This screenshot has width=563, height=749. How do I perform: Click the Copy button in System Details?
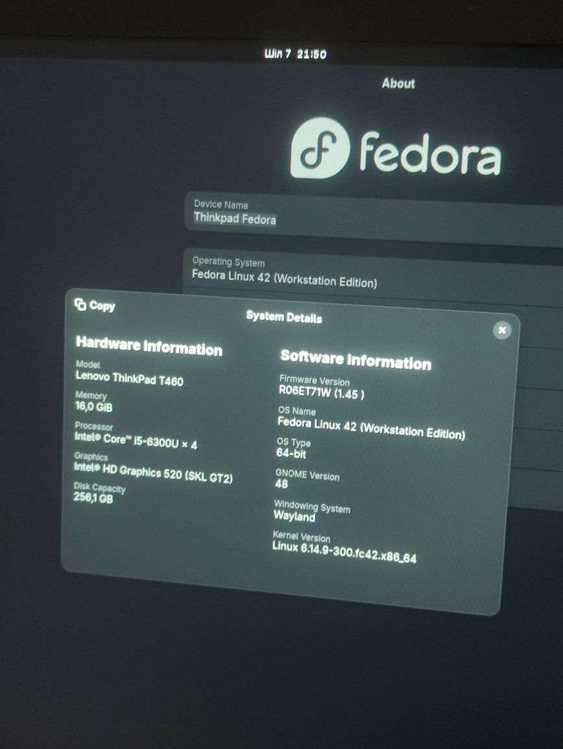coord(95,305)
